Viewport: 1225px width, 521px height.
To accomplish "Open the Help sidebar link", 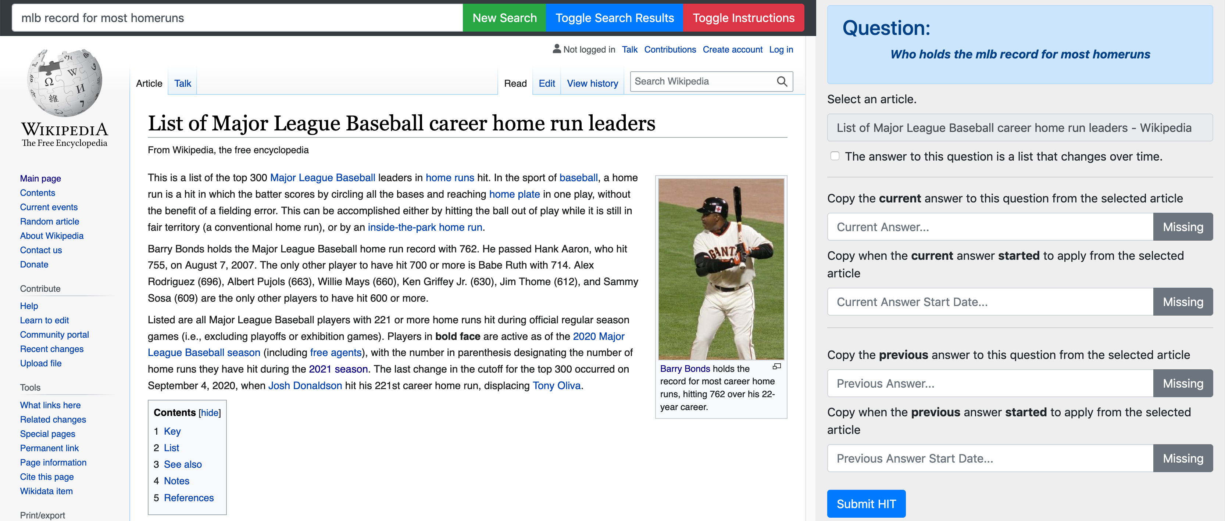I will click(29, 306).
